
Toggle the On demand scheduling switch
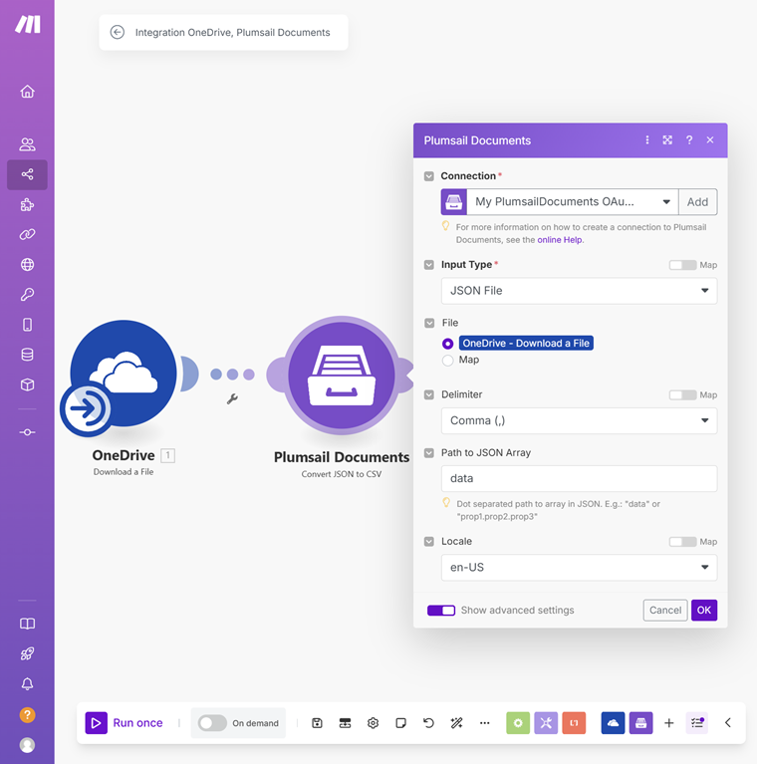[212, 723]
